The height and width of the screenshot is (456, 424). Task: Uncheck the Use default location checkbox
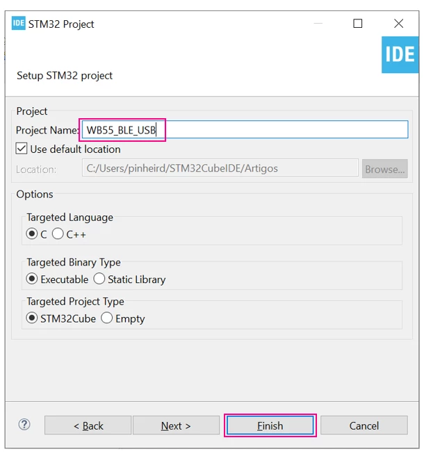22,149
